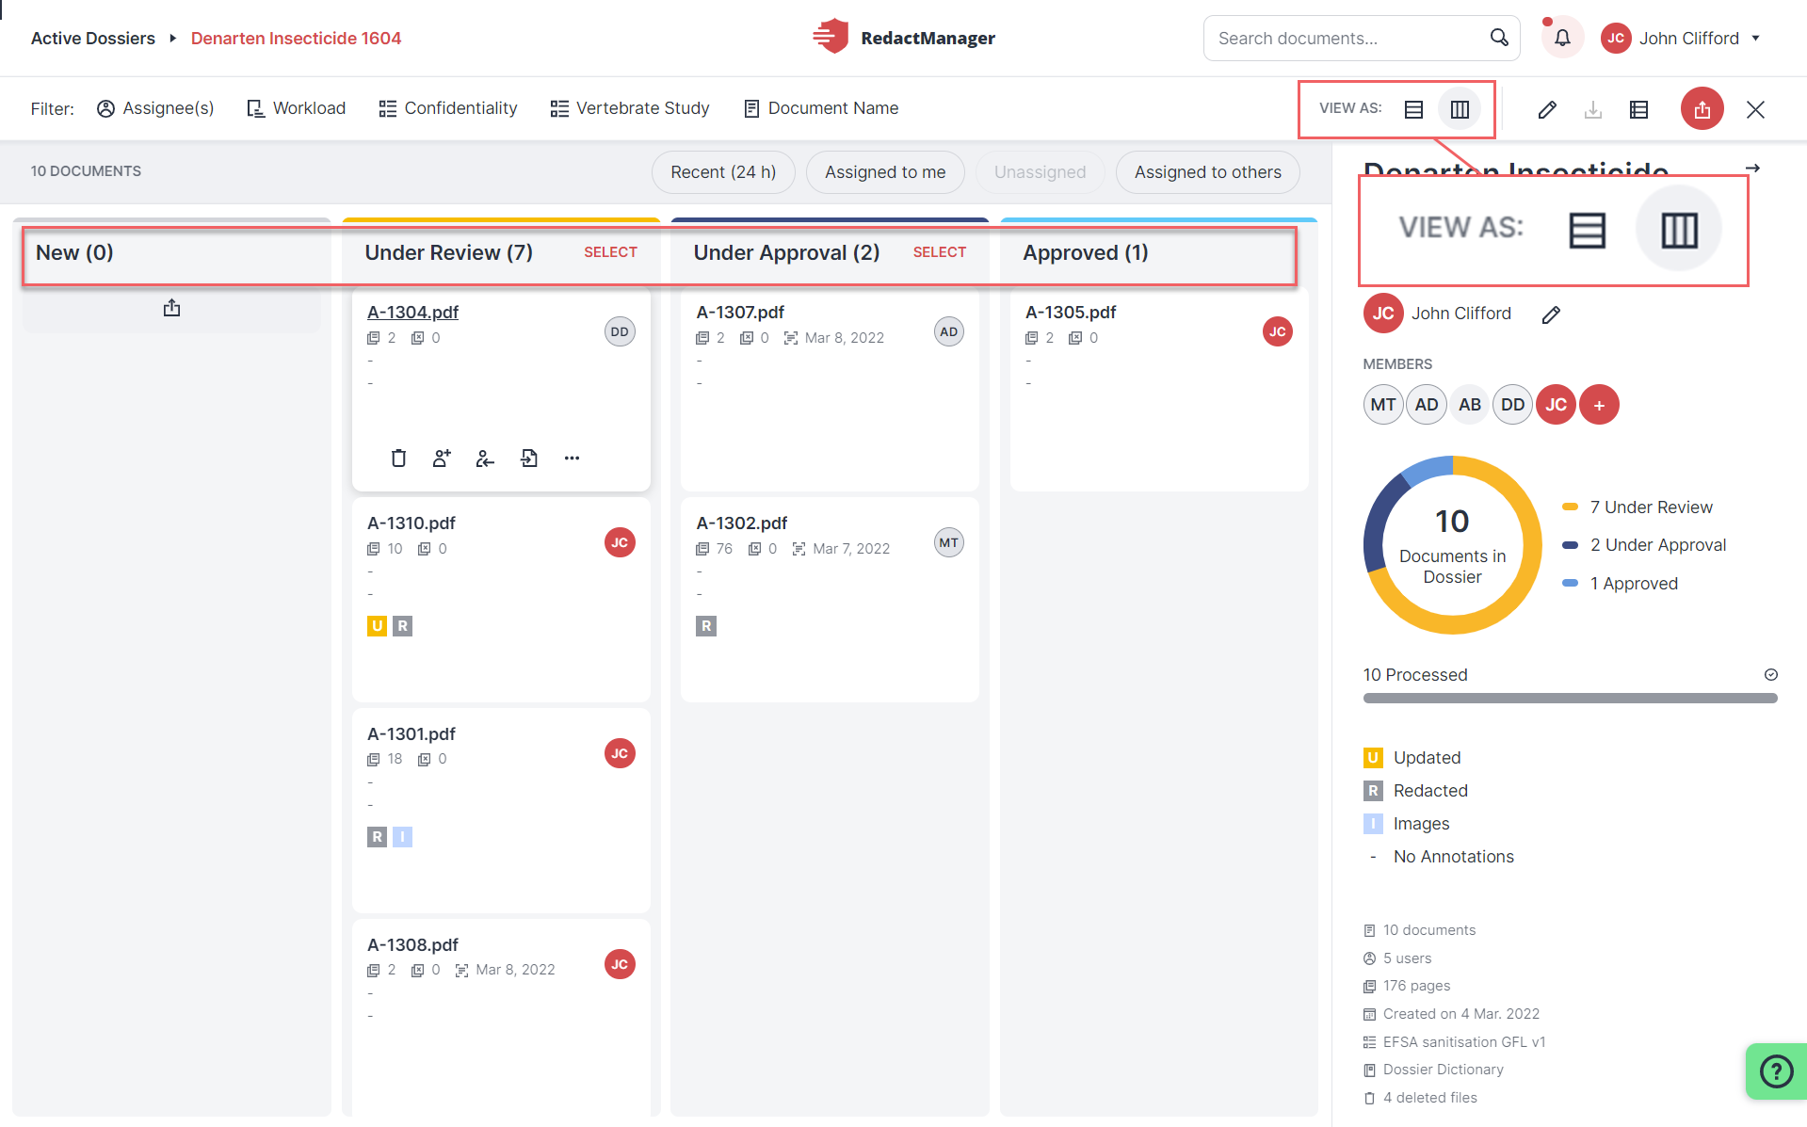1807x1127 pixels.
Task: Filter by Updated annotation legend
Action: [x=1412, y=758]
